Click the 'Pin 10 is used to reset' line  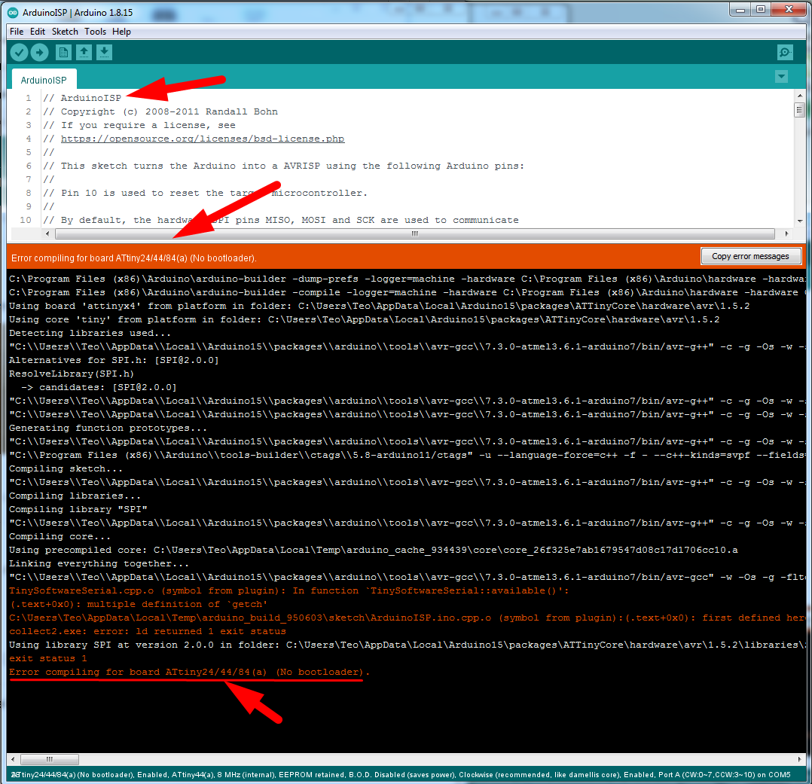[206, 193]
